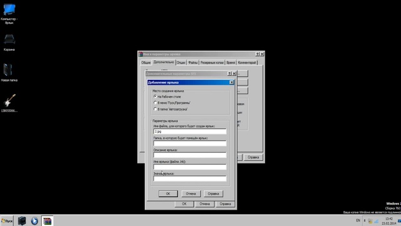Viewport: 401px width, 226px height.
Task: Click the Описание ярлыка description field
Action: (x=190, y=155)
